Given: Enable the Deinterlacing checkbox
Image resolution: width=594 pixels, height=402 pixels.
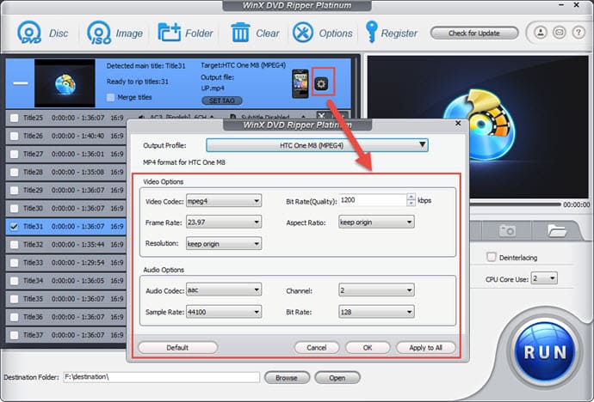Looking at the screenshot, I should [492, 258].
